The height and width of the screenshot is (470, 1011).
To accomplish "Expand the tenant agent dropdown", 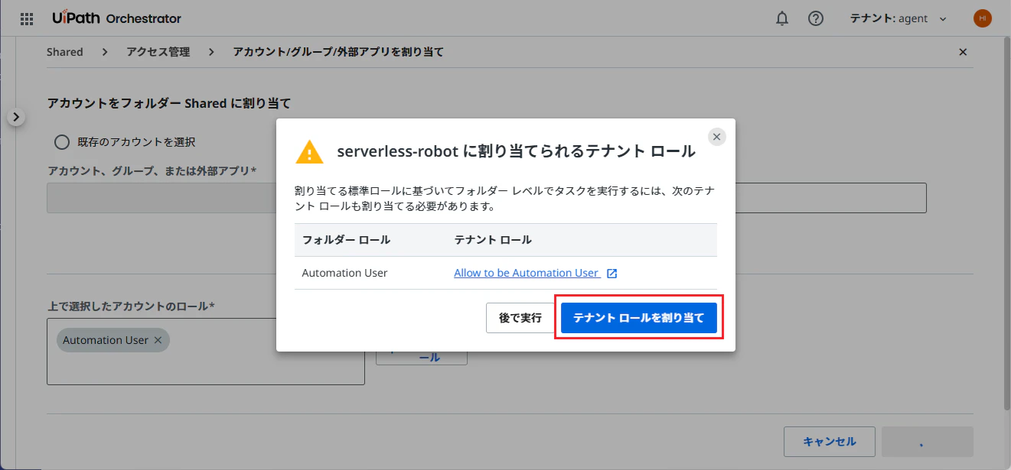I will [899, 18].
